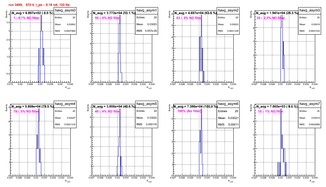Select the Mean value 0.03019
The image size is (326, 187).
pyautogui.click(x=316, y=118)
